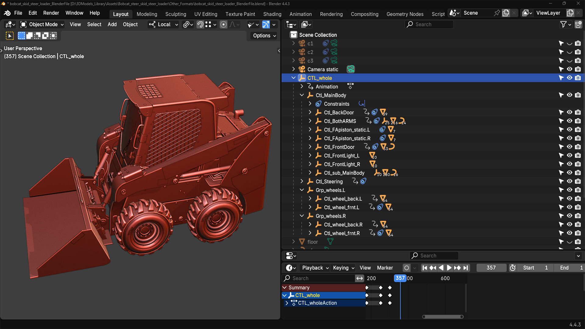Screen dimensions: 585x329
Task: Click the Play animation button
Action: pyautogui.click(x=449, y=268)
